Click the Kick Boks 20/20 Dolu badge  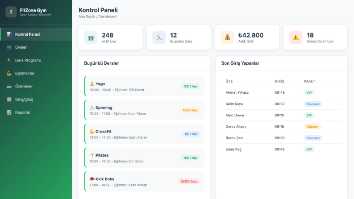coord(189,182)
